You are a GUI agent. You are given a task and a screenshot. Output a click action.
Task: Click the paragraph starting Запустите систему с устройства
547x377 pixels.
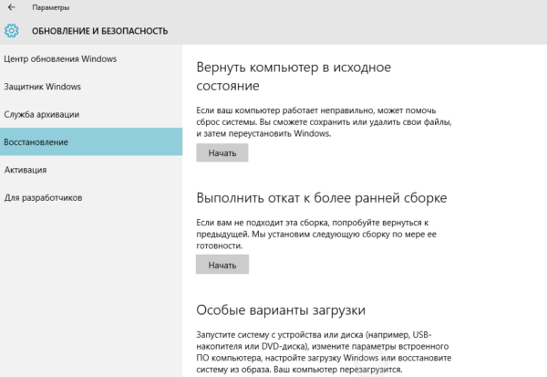324,351
